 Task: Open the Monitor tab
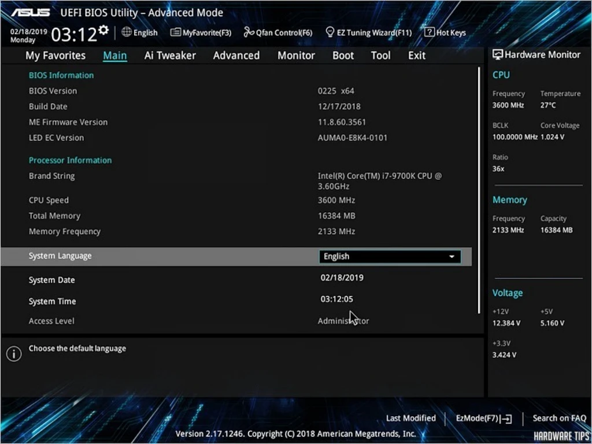(296, 55)
